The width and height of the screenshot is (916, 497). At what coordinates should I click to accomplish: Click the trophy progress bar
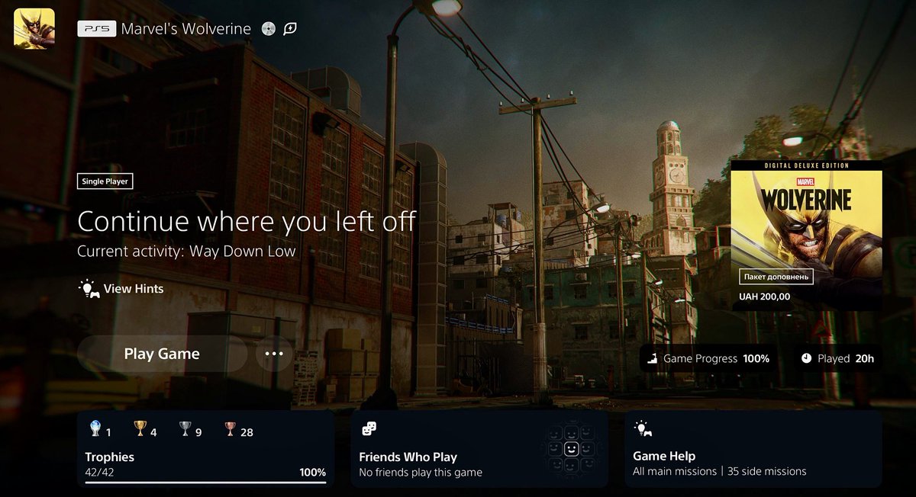(x=205, y=482)
